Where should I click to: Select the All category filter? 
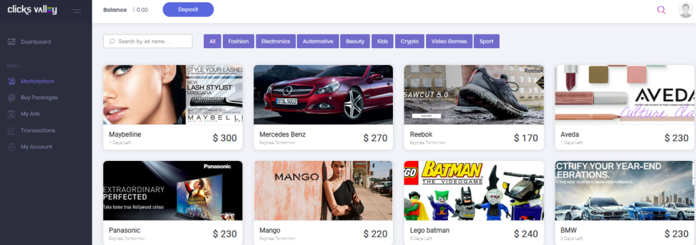point(212,41)
